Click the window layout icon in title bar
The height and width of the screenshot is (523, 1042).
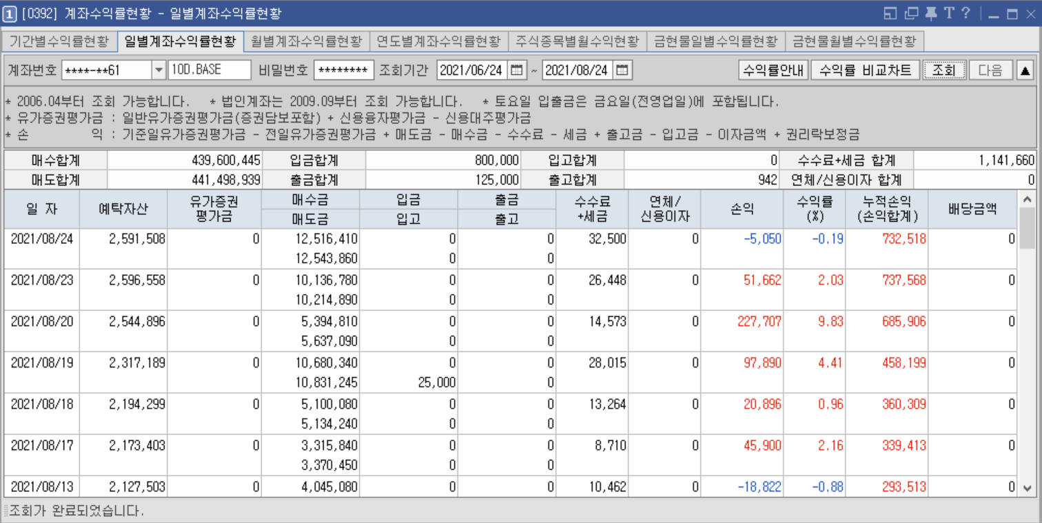(890, 13)
